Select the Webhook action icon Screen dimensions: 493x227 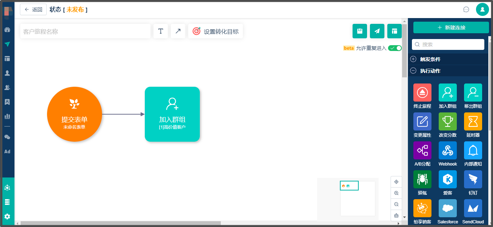(x=448, y=150)
